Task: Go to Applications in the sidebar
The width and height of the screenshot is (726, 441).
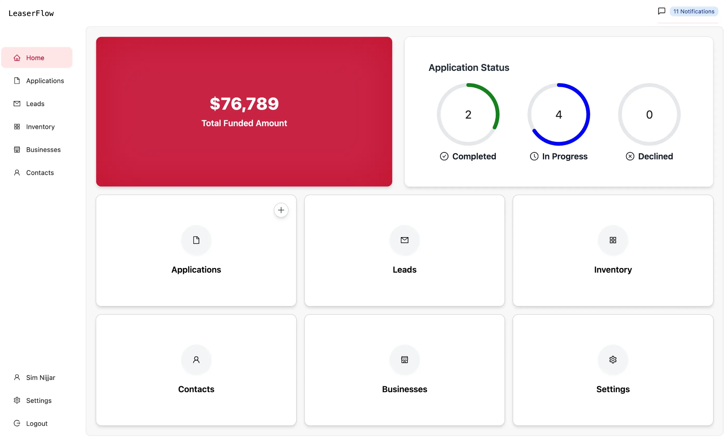Action: (x=45, y=81)
